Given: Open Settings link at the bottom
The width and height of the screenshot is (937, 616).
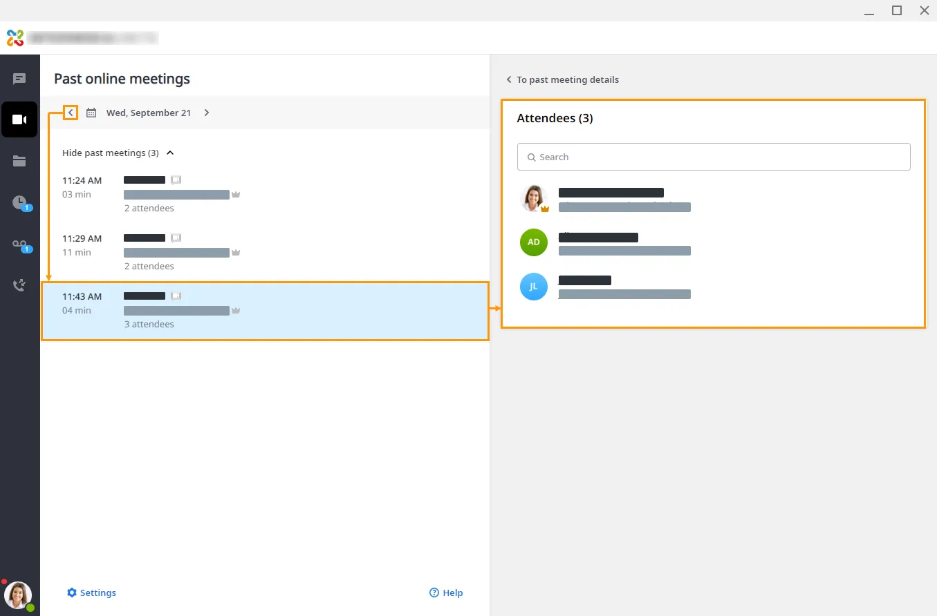Looking at the screenshot, I should coord(91,593).
